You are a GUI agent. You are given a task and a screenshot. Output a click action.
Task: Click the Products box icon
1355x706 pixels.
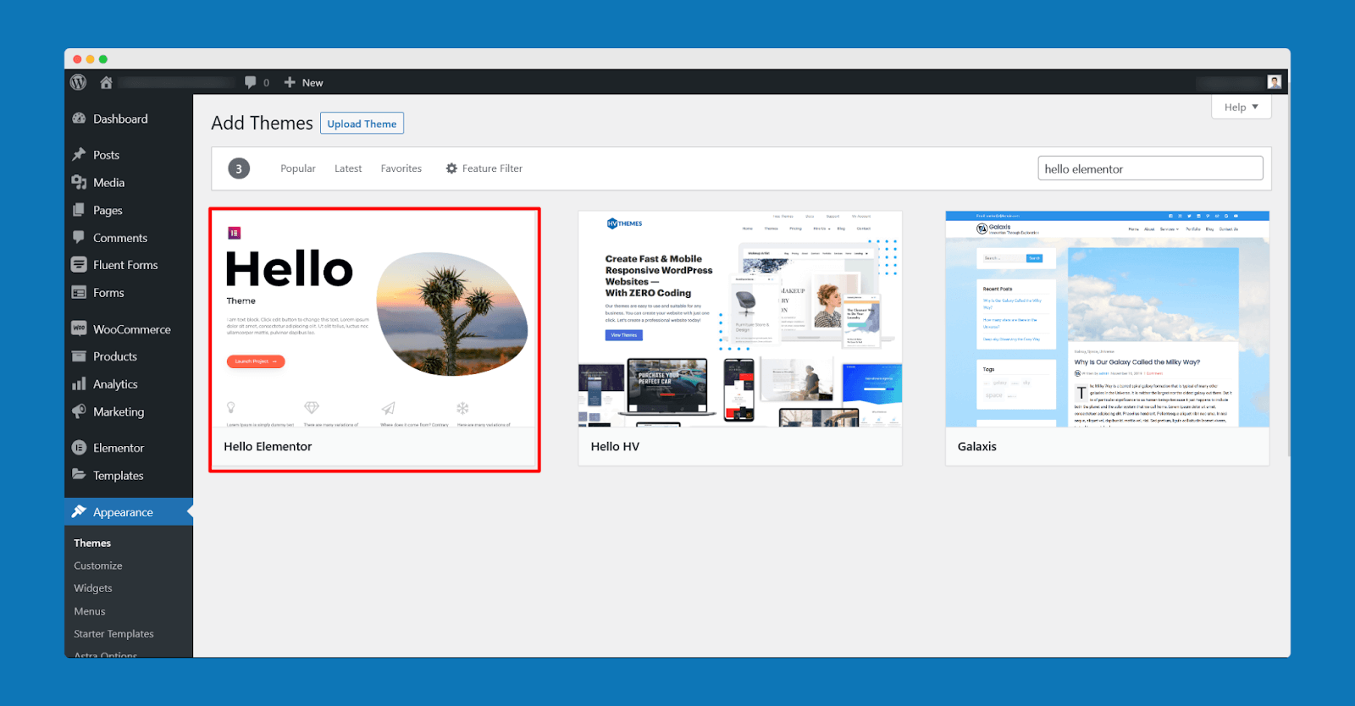79,356
